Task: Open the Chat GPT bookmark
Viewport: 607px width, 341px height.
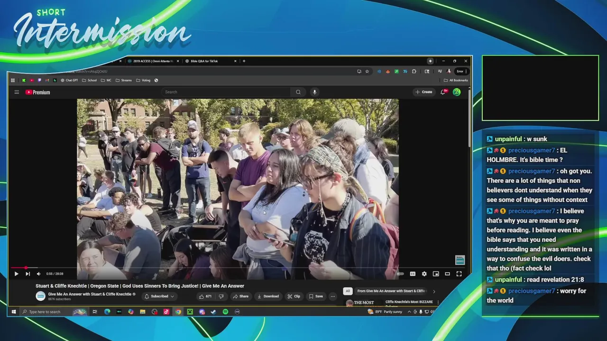Action: (69, 81)
